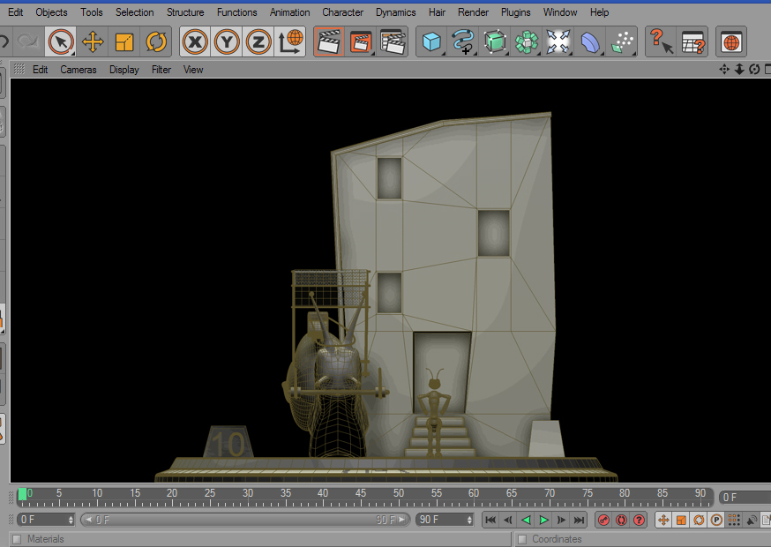Open the Character menu
771x547 pixels.
point(342,12)
